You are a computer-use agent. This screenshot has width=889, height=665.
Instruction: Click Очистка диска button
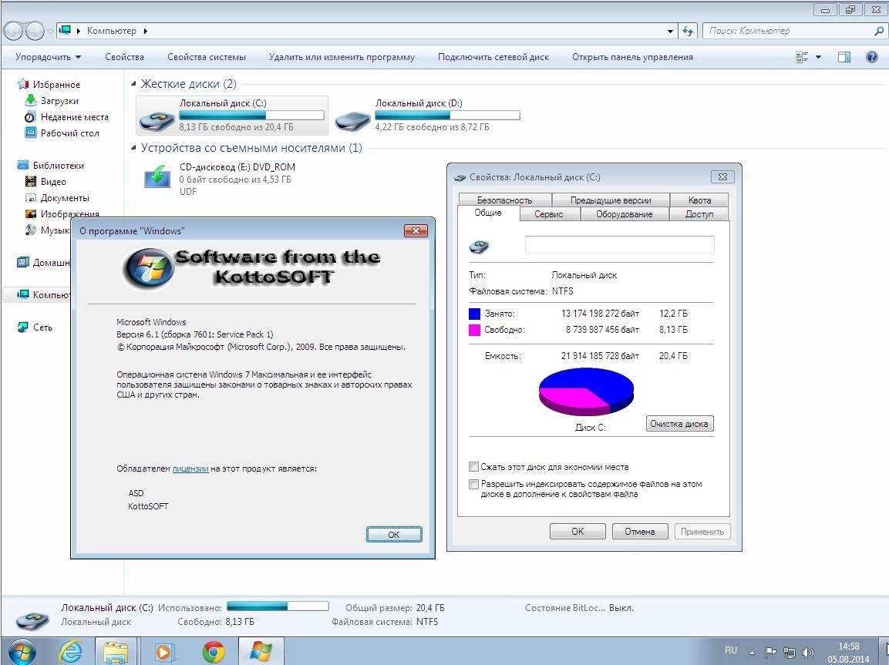679,424
